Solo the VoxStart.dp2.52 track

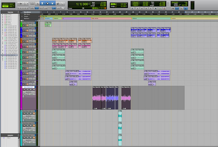(25, 30)
